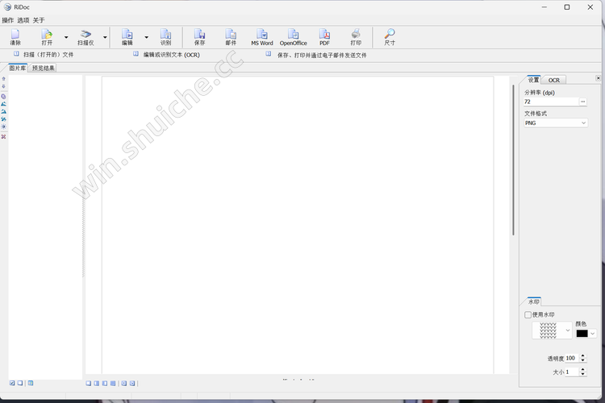The height and width of the screenshot is (403, 605).
Task: Click the 识别 (Recognize) OCR icon
Action: click(x=165, y=36)
